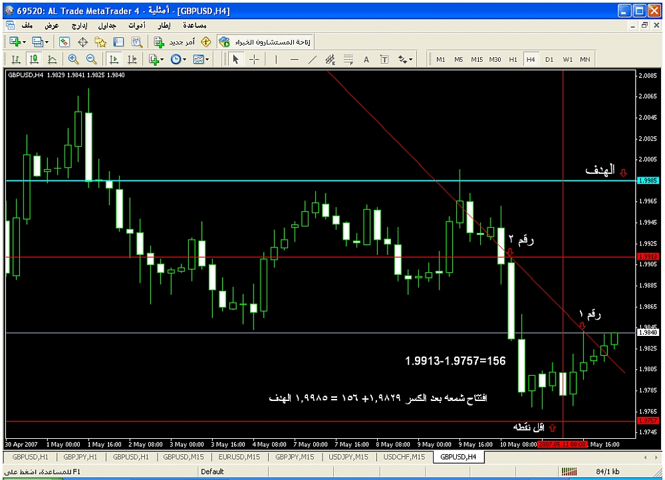Open the Profiles icon
The image size is (665, 480).
[x=38, y=42]
